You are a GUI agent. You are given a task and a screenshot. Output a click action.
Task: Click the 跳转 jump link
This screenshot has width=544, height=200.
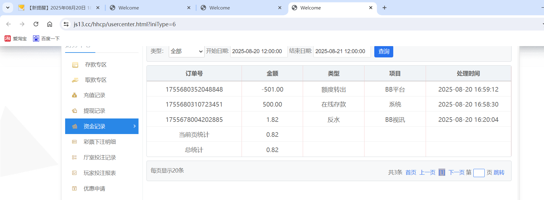click(x=499, y=173)
